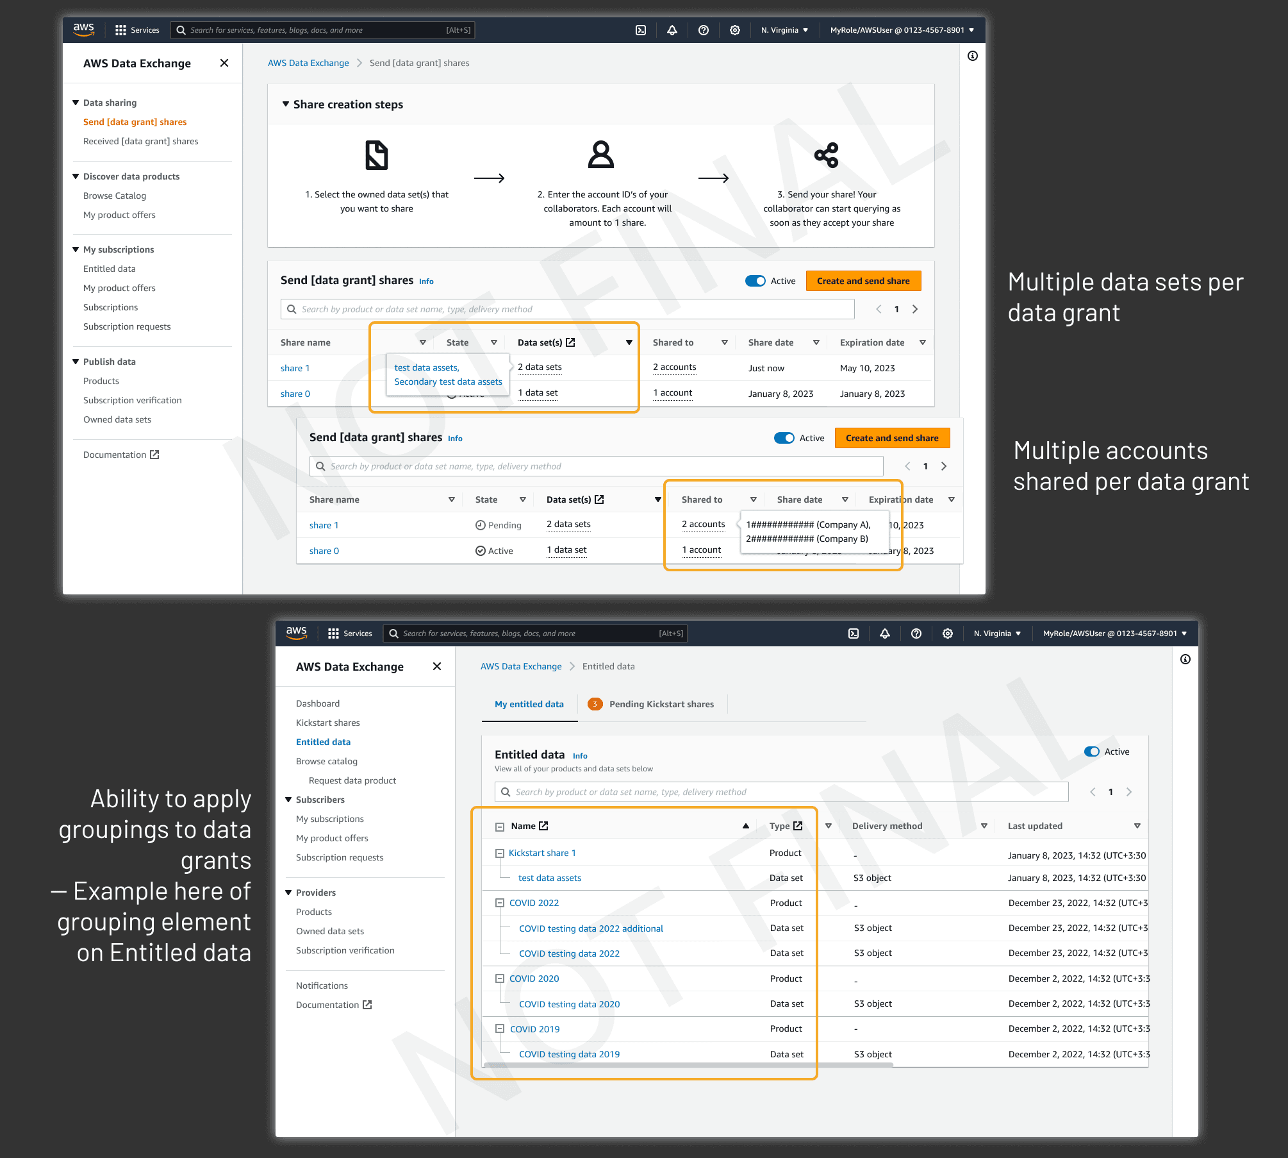Click the external-link icon on the first Data set(s) column
1288x1158 pixels.
tap(570, 342)
